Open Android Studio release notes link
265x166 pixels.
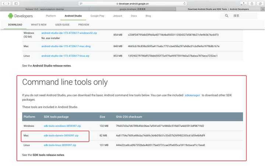pos(52,66)
